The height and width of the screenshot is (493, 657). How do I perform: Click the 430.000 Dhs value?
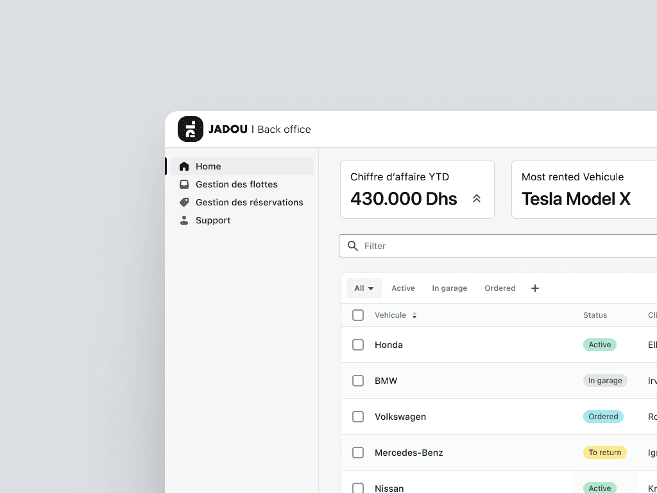point(404,199)
